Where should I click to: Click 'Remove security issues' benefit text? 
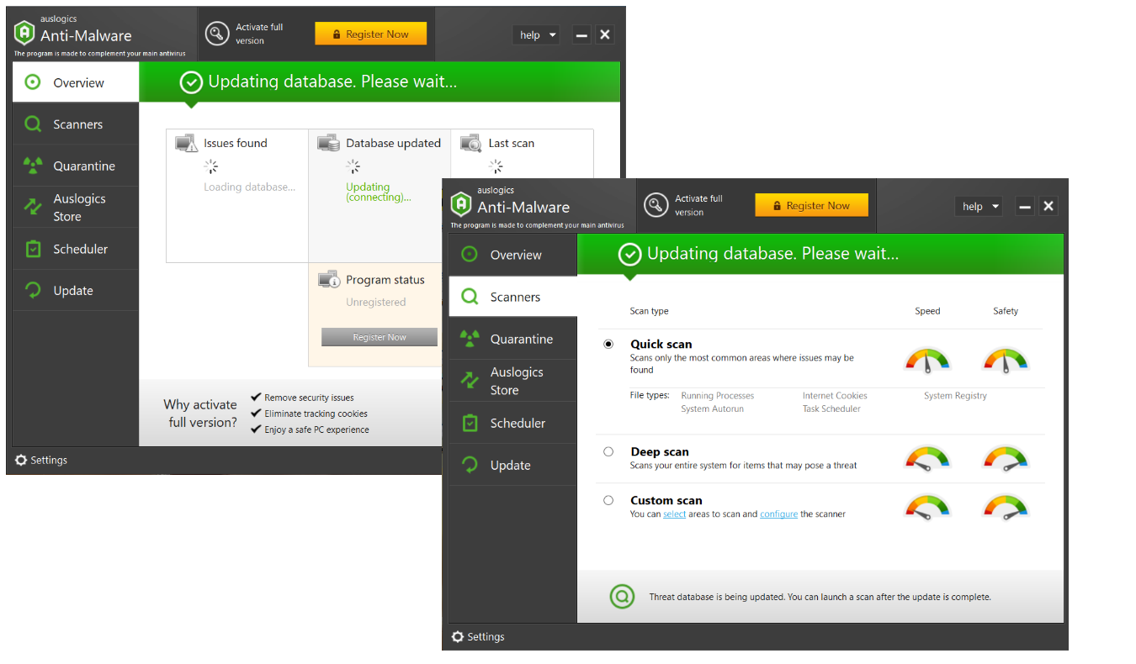(309, 398)
